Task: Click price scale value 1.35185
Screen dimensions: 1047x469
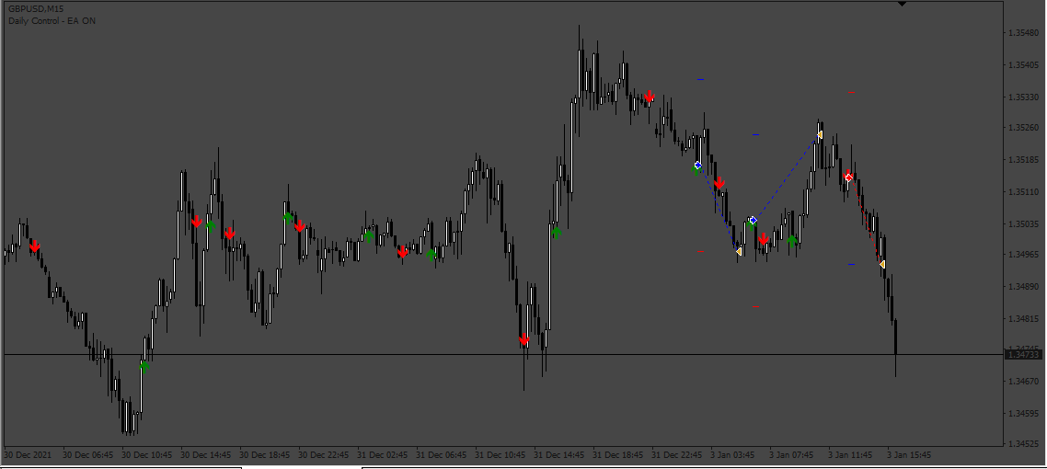Action: (x=1024, y=160)
